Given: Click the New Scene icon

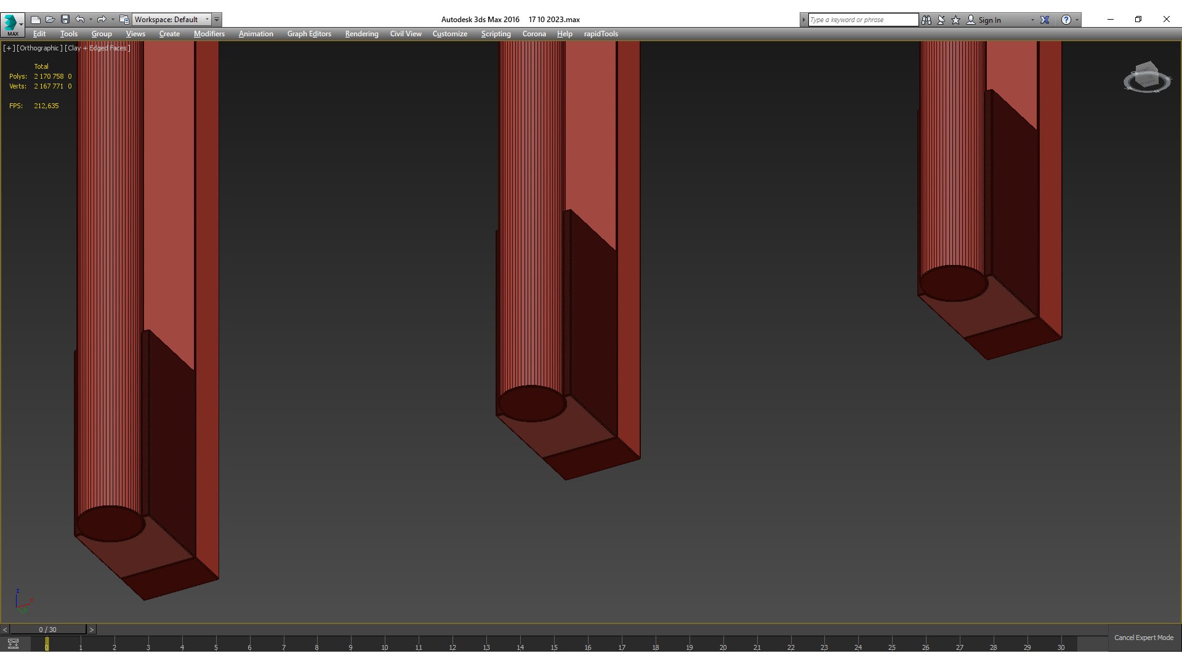Looking at the screenshot, I should tap(36, 20).
